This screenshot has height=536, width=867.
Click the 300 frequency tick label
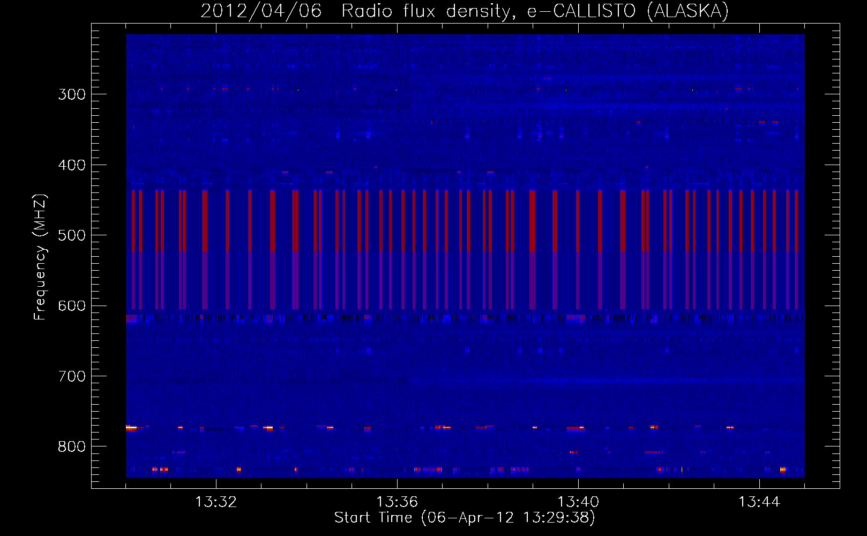(72, 94)
